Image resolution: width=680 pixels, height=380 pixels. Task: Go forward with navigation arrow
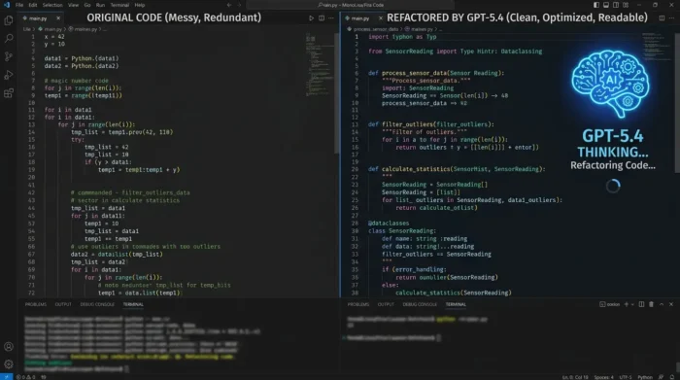tap(239, 5)
